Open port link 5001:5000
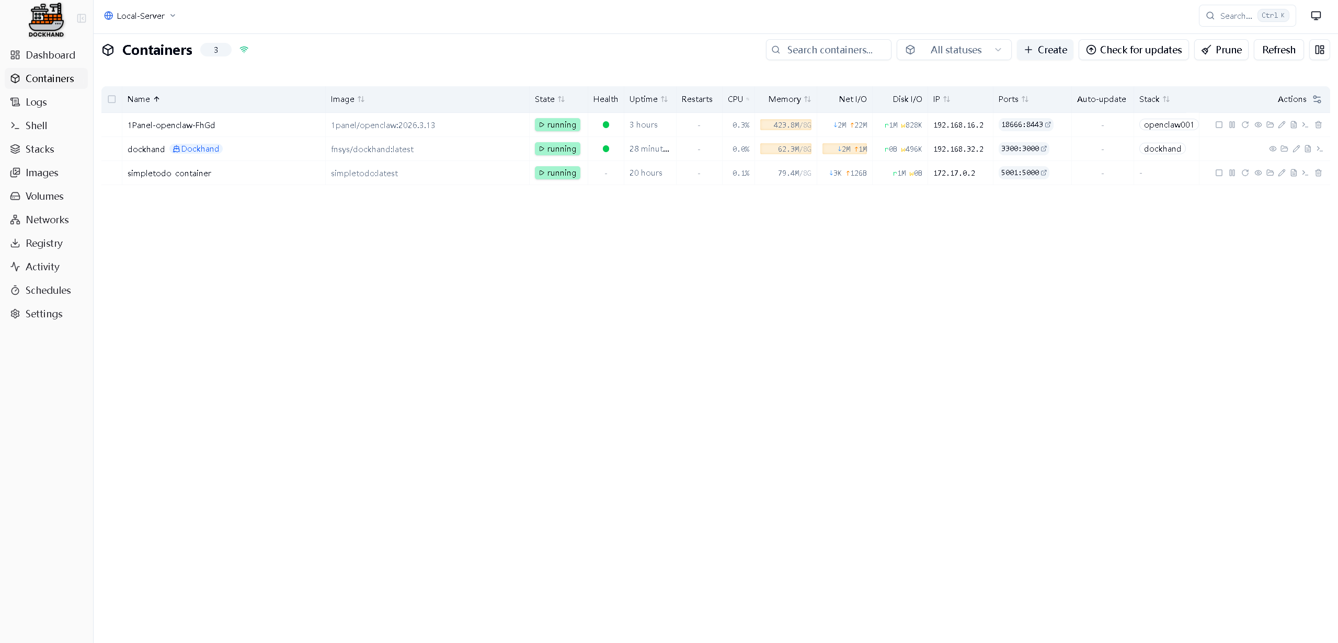This screenshot has height=643, width=1338. coord(1024,173)
